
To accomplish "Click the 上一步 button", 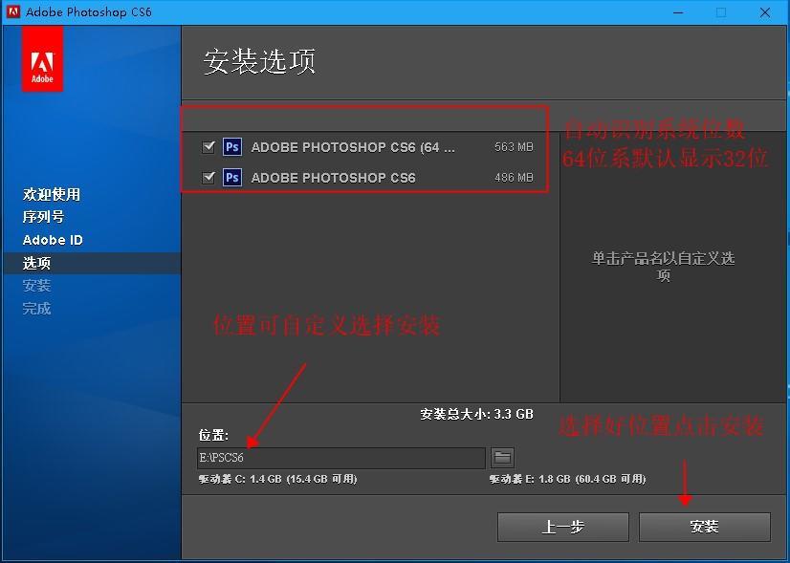I will click(562, 527).
